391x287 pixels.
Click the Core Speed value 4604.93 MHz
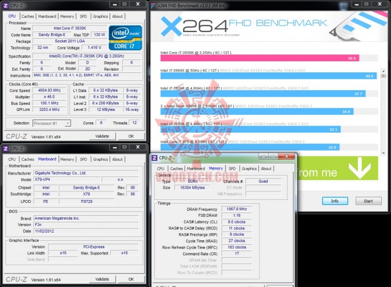coord(49,90)
